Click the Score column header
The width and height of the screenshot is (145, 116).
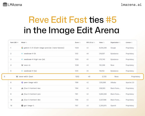tap(77, 42)
